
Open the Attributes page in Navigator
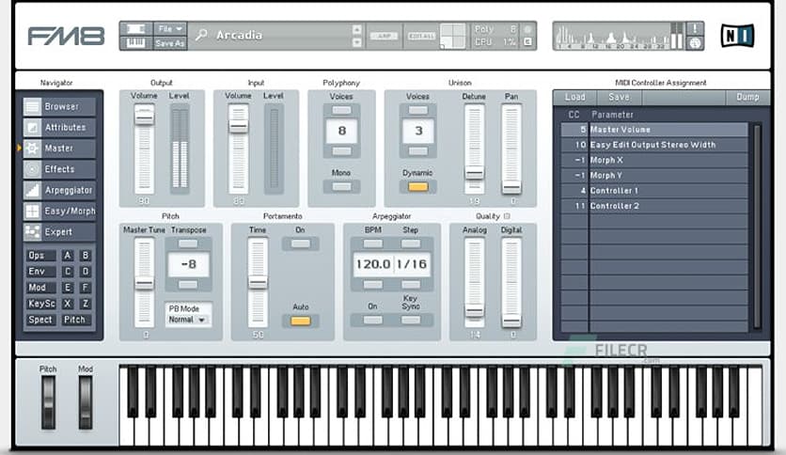[x=59, y=128]
